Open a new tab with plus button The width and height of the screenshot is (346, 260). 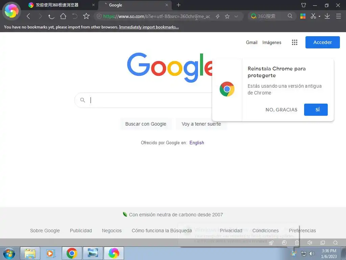178,5
